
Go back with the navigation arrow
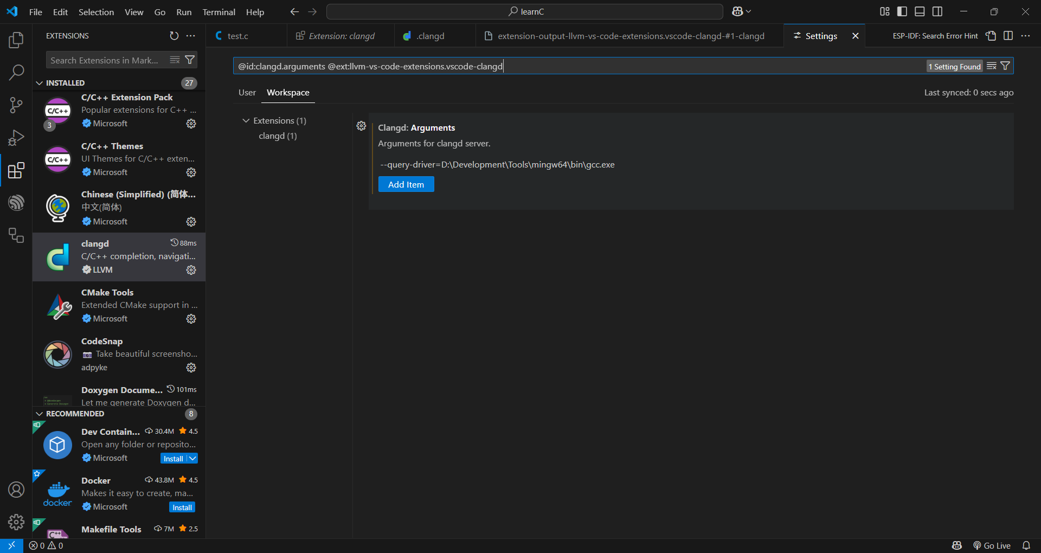click(x=294, y=11)
